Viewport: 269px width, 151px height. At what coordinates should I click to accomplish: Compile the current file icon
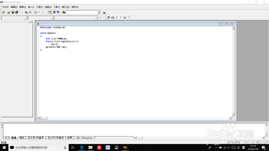click(109, 17)
